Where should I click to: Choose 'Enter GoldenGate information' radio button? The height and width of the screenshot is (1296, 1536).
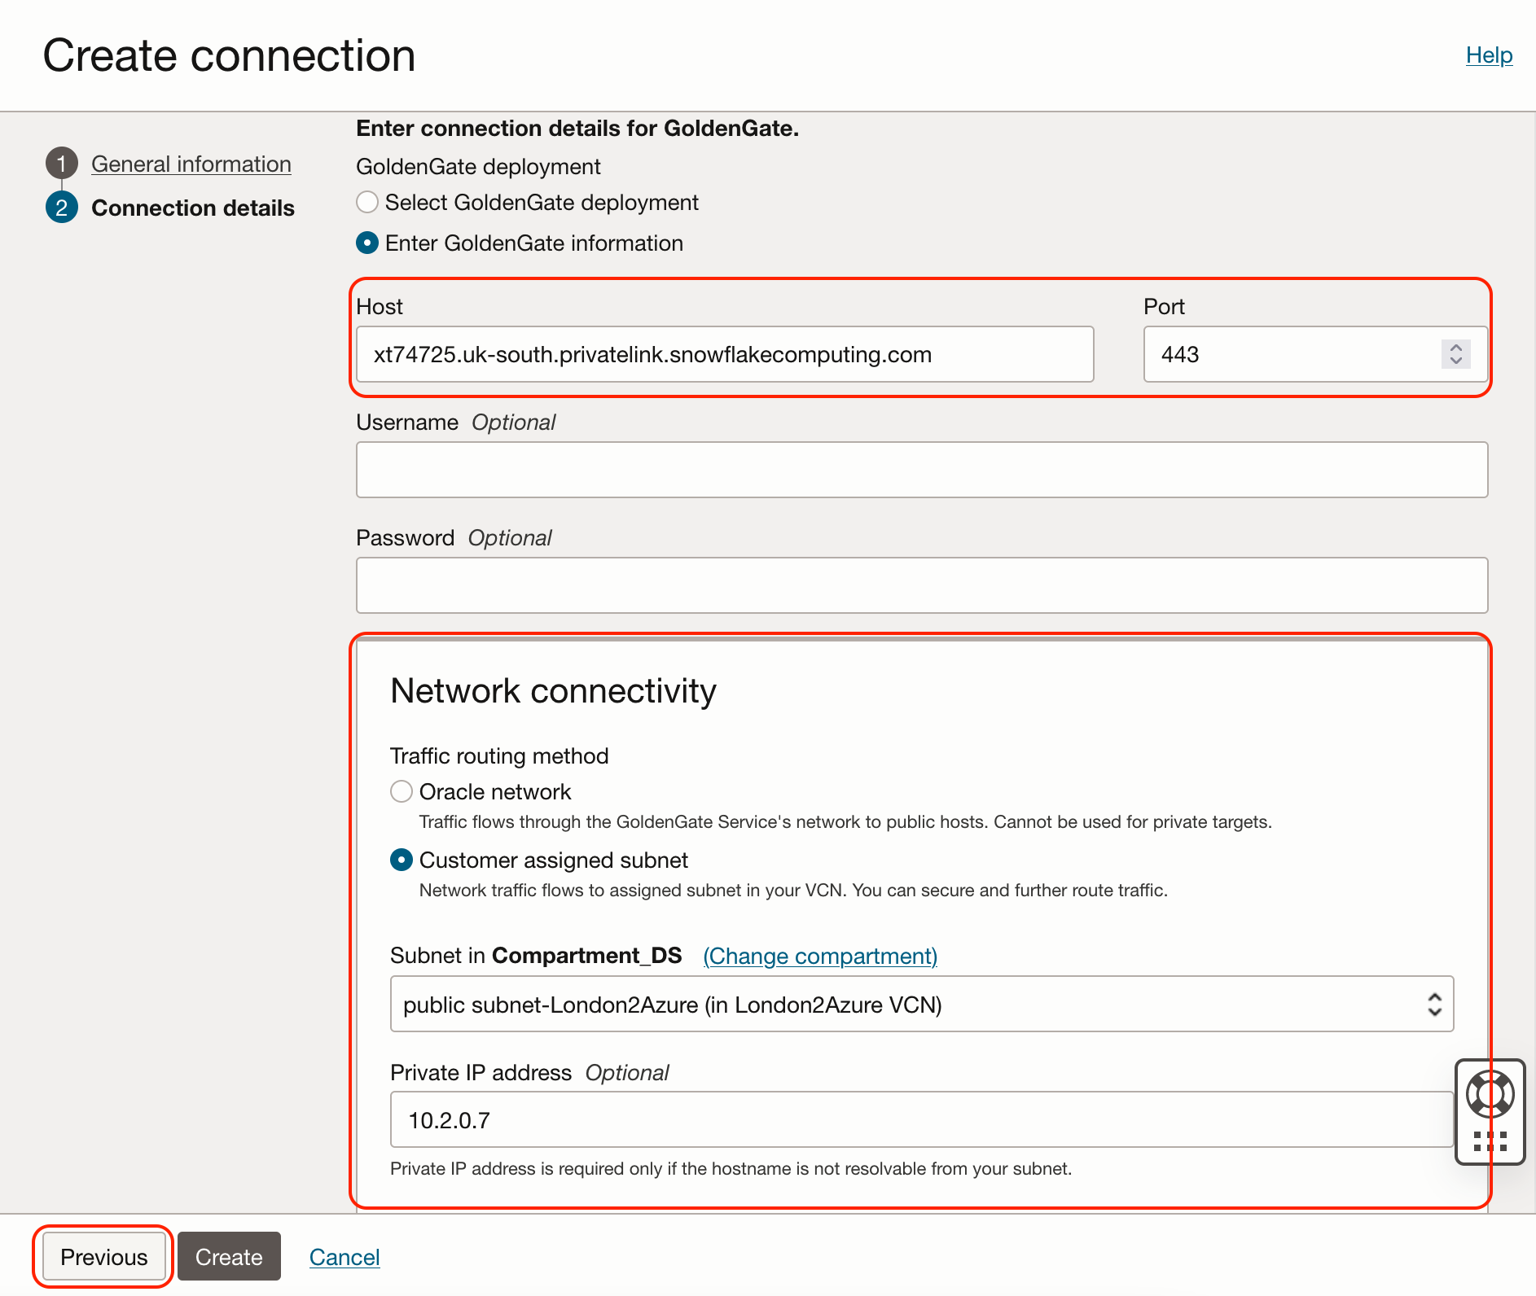point(367,243)
